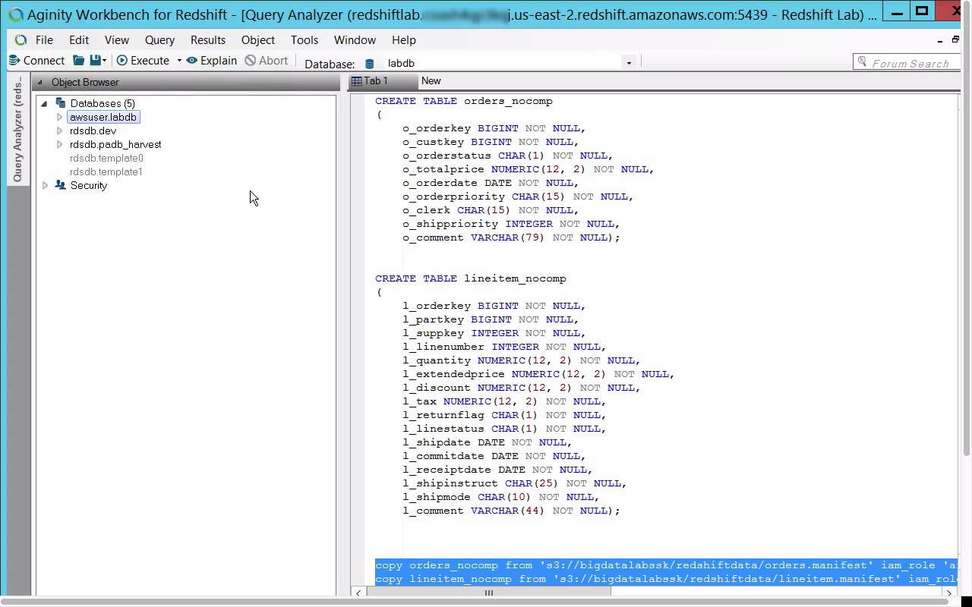Collapse the Databases (5) tree node

[x=44, y=104]
